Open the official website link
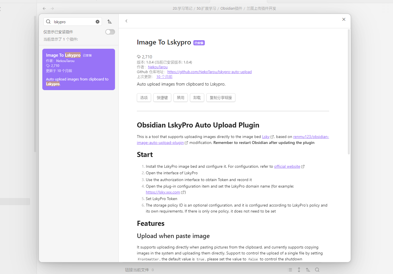The height and width of the screenshot is (274, 393). tap(287, 166)
